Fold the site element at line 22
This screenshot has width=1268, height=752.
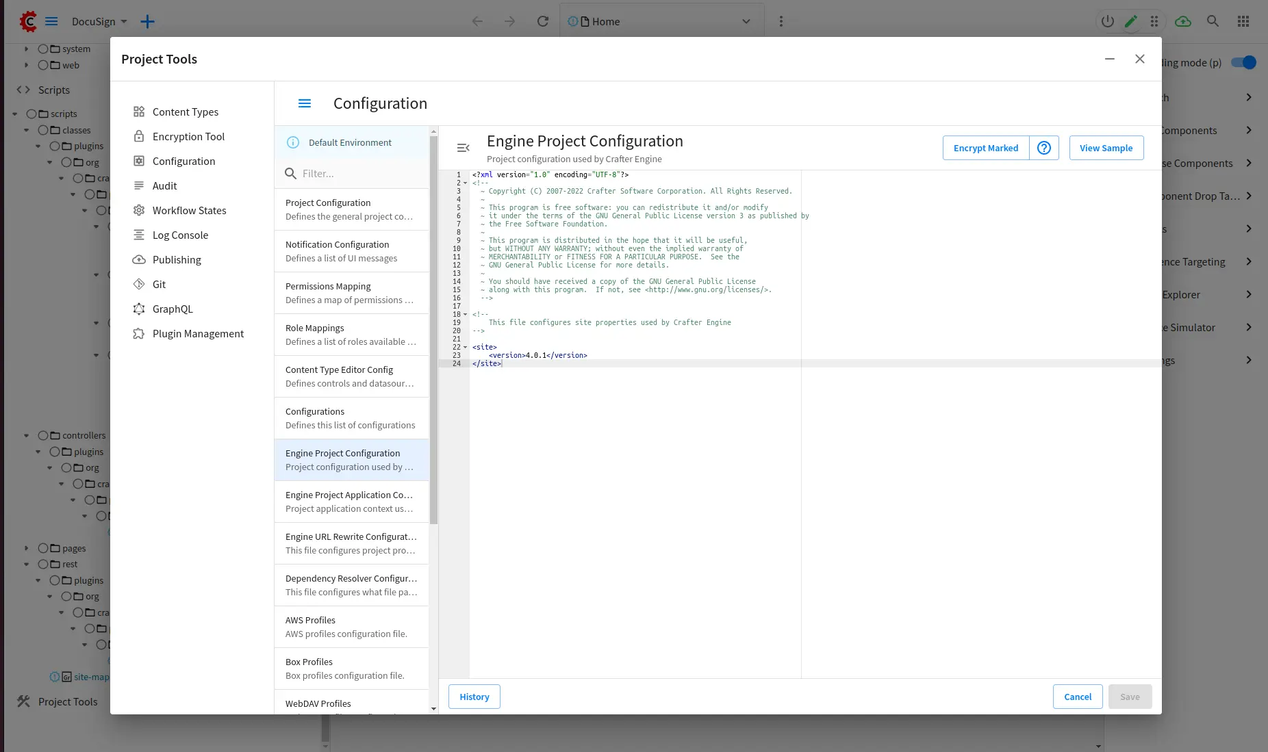coord(466,348)
